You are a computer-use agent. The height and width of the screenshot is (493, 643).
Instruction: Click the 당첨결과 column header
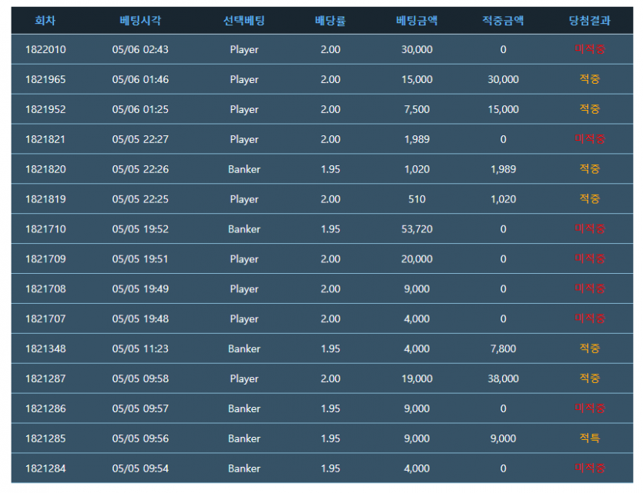click(x=590, y=21)
